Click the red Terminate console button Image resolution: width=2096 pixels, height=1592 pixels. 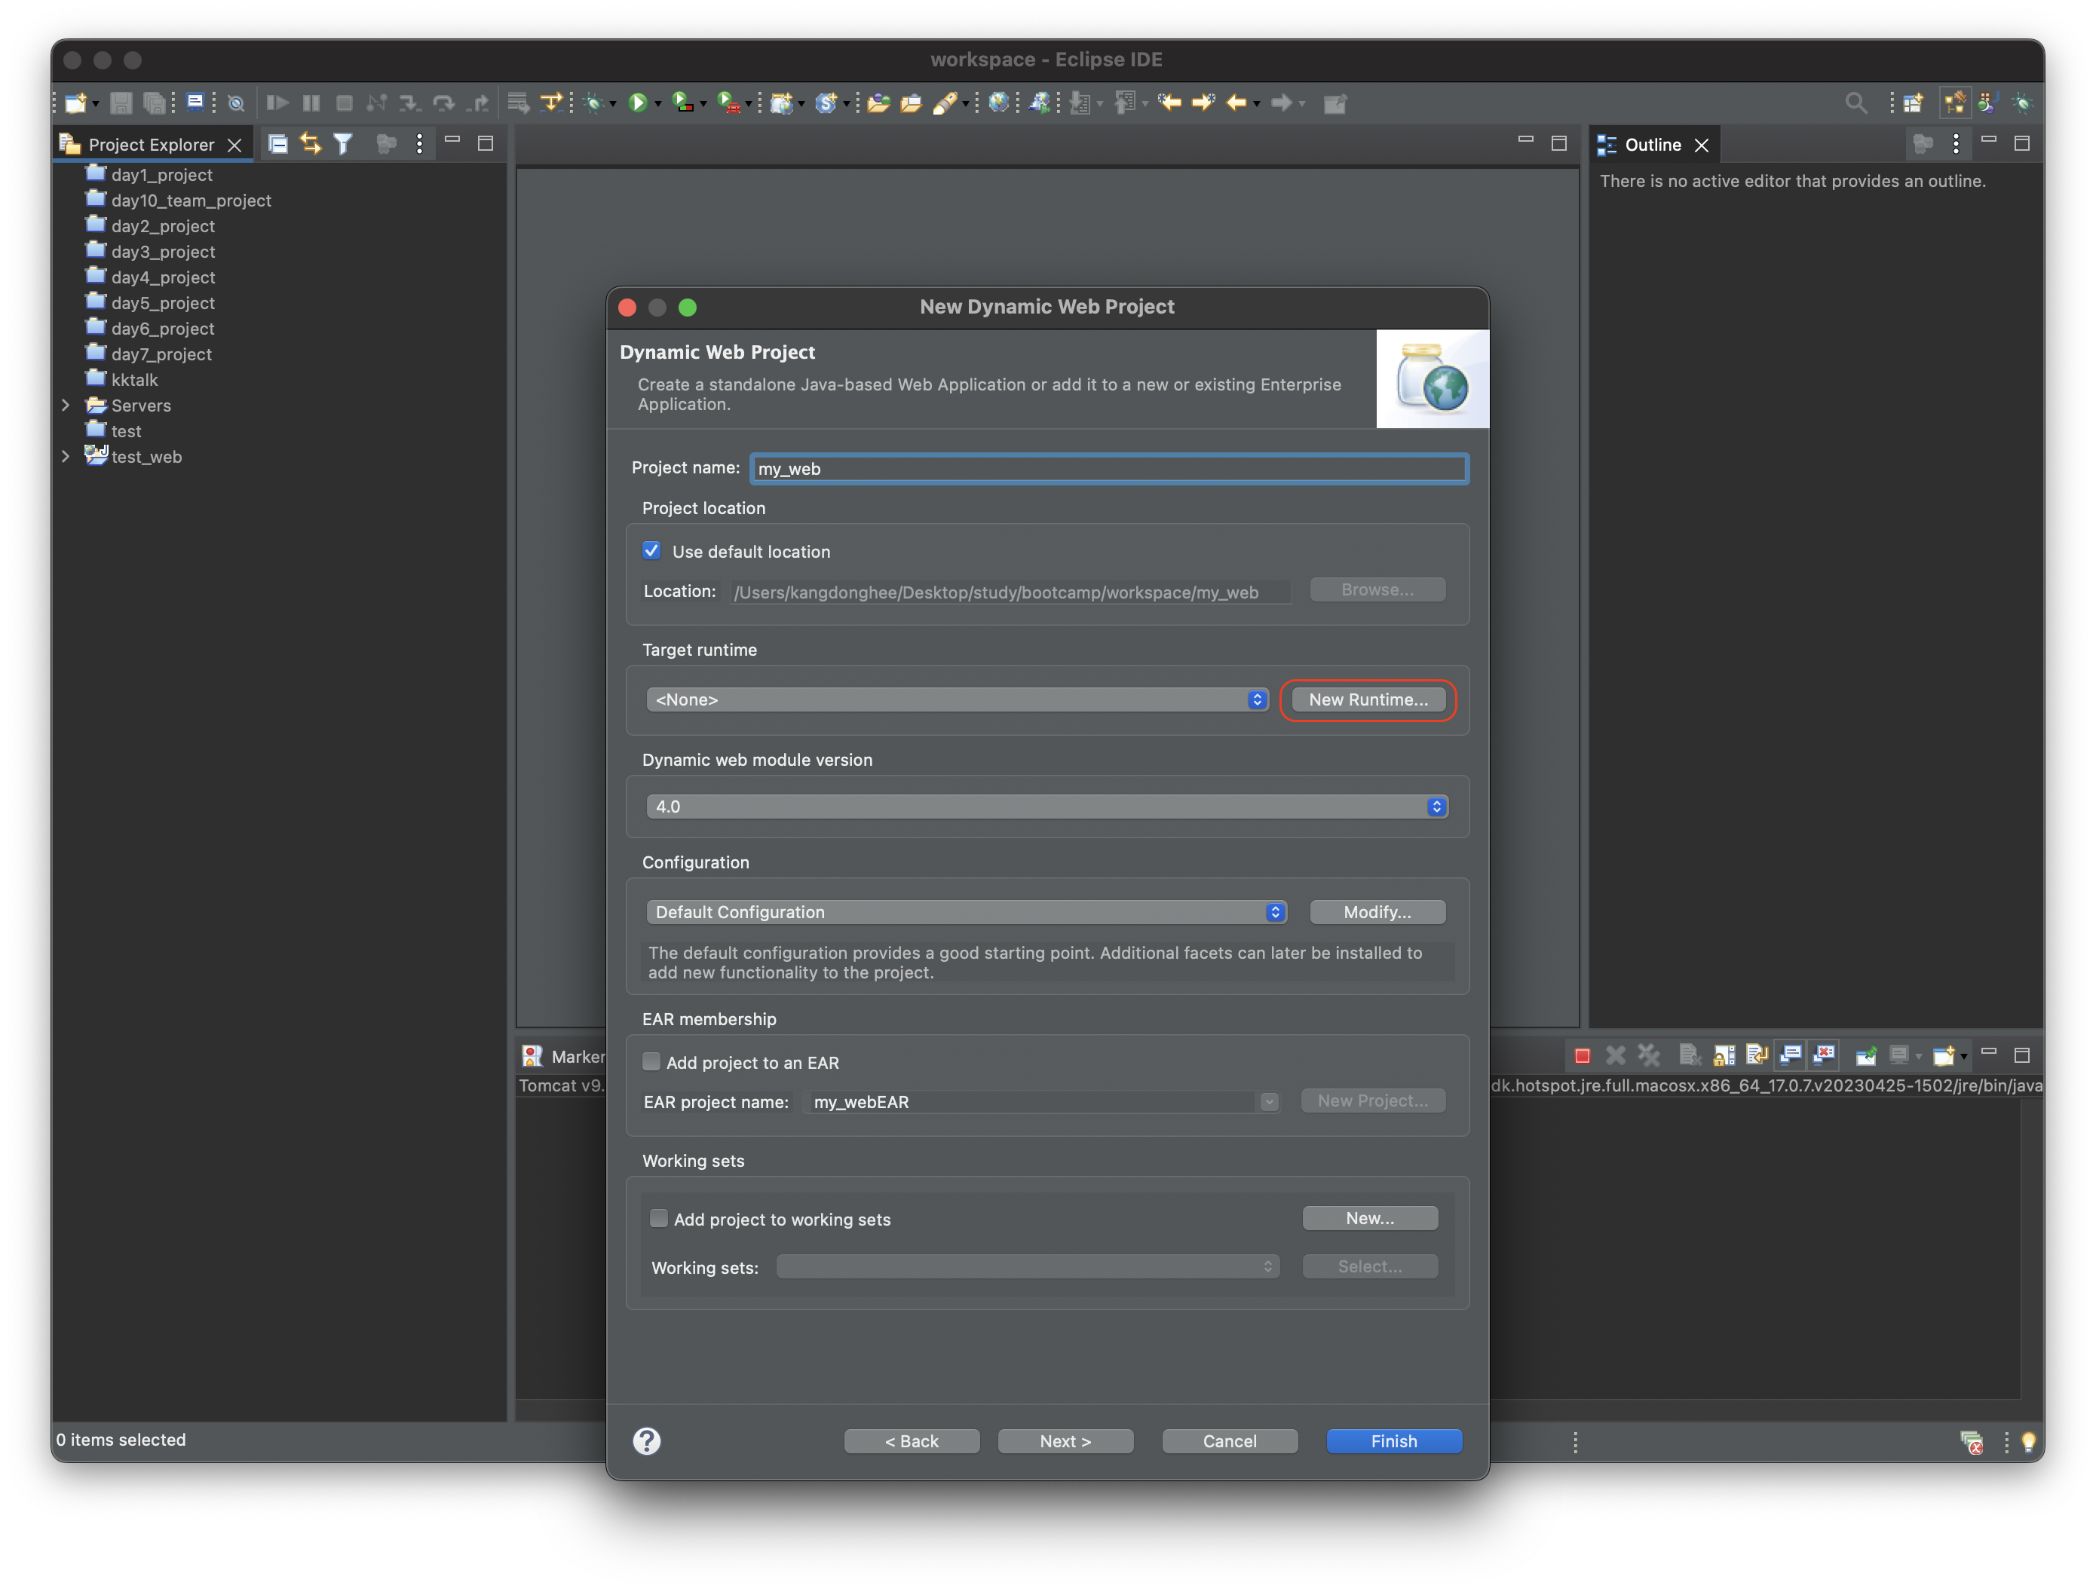(1583, 1055)
